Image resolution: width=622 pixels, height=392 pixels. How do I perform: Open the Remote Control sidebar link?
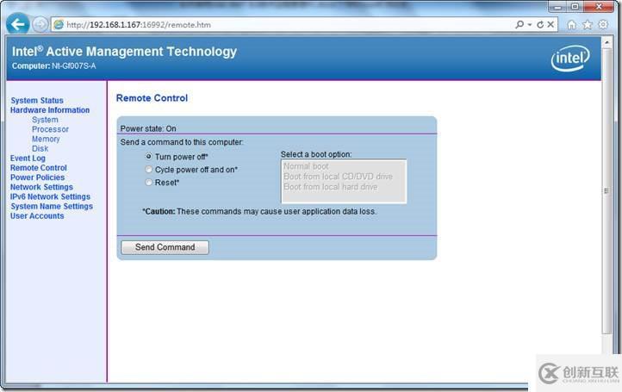pos(39,168)
